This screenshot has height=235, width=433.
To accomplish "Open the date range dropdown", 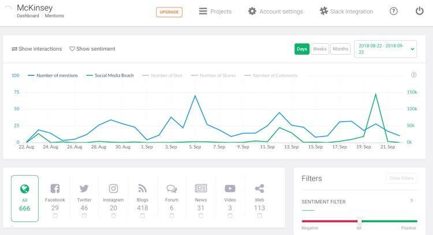I will tap(386, 49).
